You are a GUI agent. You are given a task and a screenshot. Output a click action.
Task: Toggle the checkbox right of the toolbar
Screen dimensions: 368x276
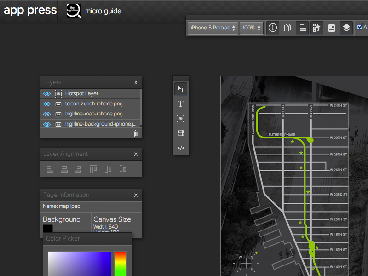click(360, 27)
